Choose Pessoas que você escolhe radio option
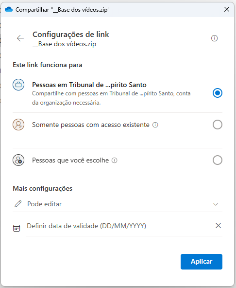The image size is (236, 288). [218, 160]
